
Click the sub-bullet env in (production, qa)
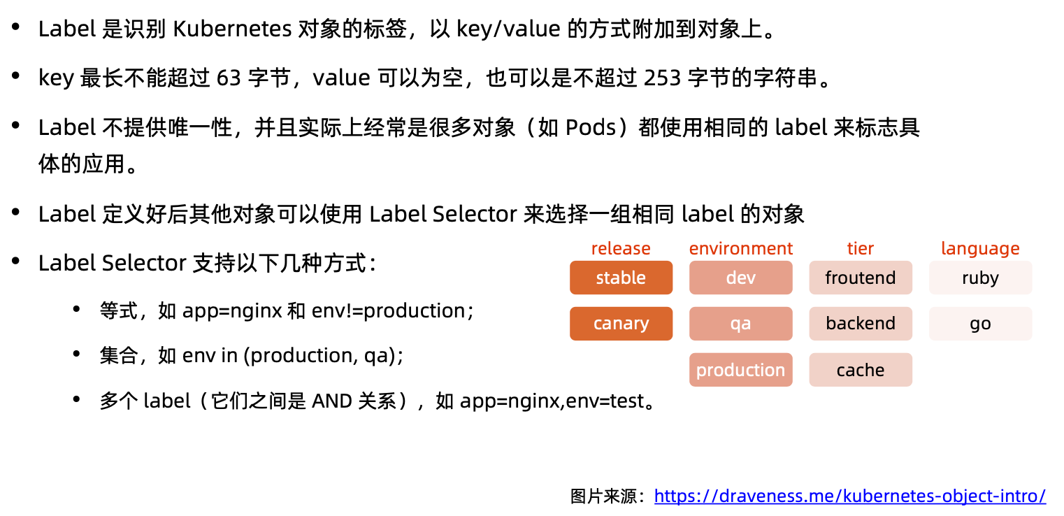pos(252,356)
